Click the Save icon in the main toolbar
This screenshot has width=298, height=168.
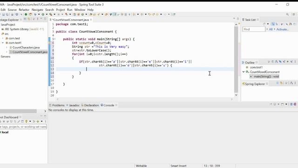(3, 14)
